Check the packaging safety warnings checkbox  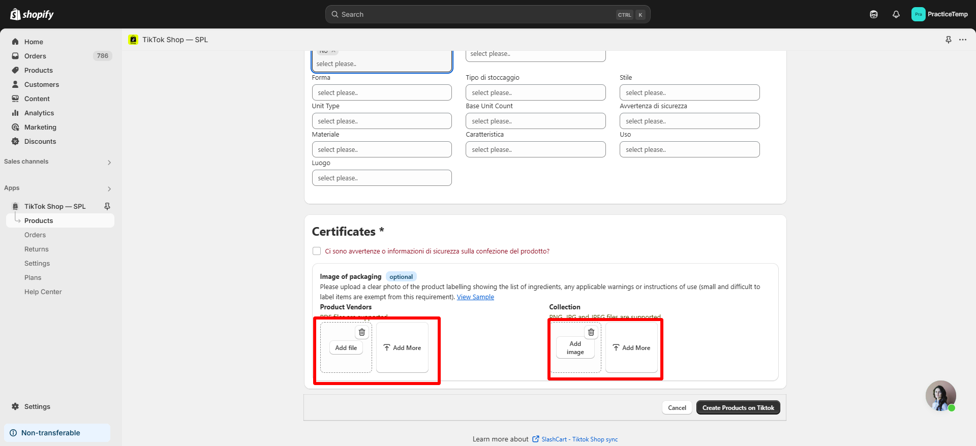tap(317, 251)
